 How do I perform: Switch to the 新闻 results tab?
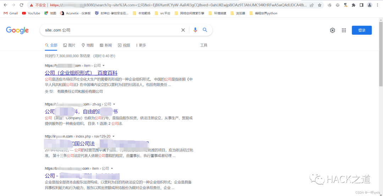(106, 45)
